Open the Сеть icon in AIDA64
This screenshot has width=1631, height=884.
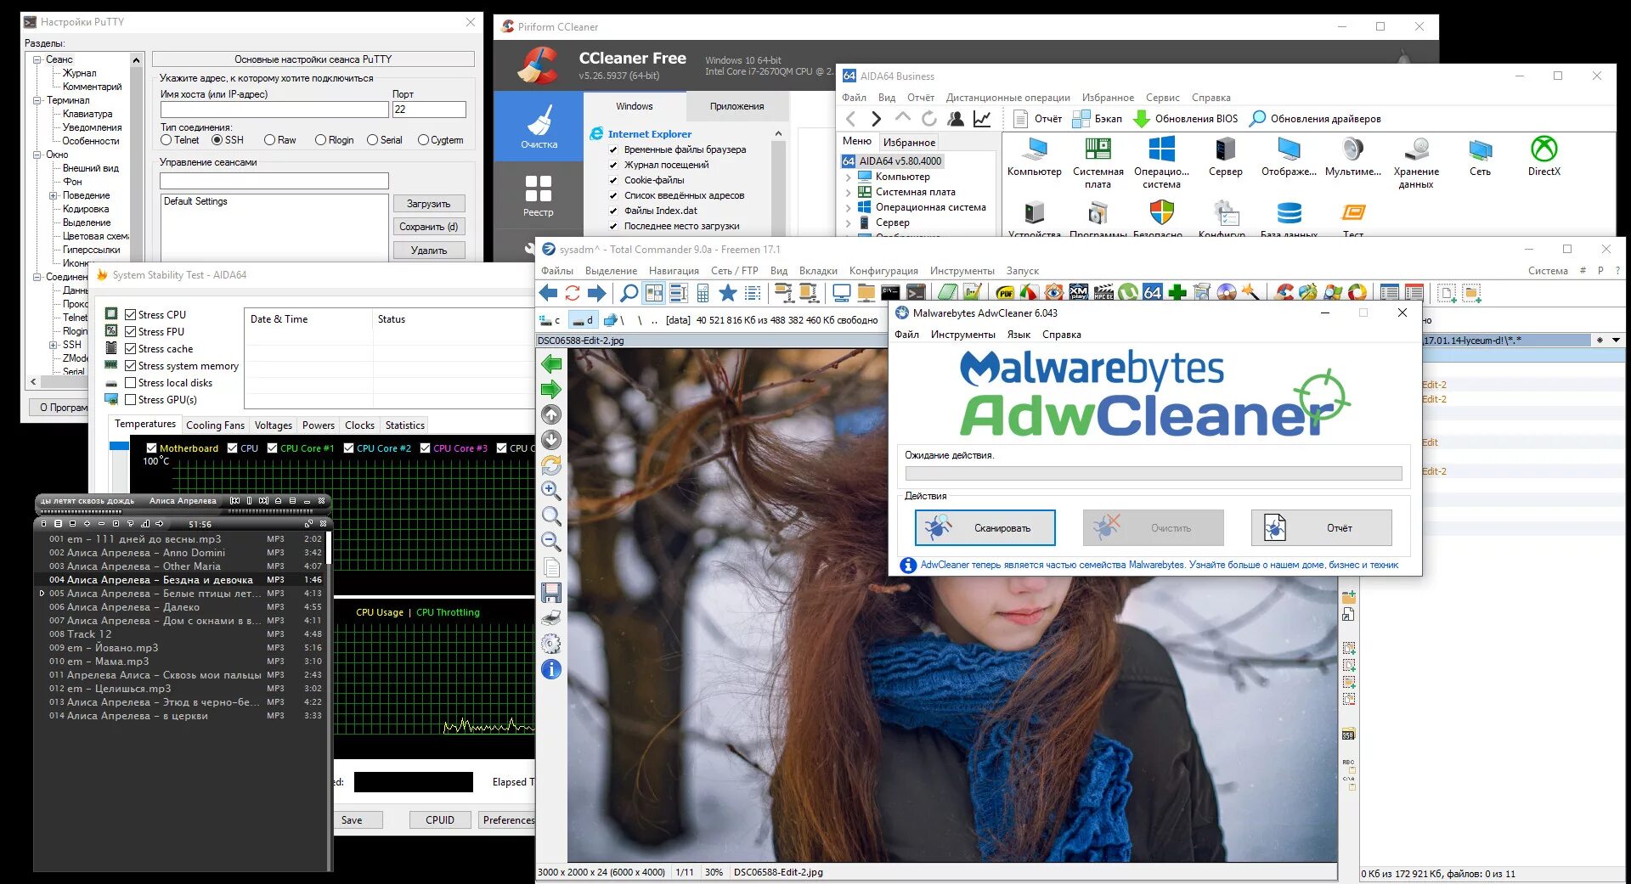point(1480,156)
